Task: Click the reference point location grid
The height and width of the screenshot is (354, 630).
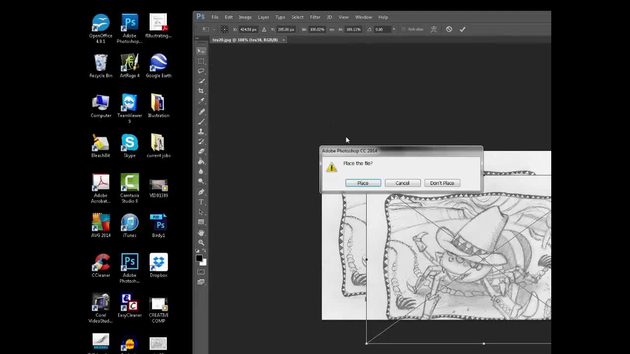Action: 224,29
